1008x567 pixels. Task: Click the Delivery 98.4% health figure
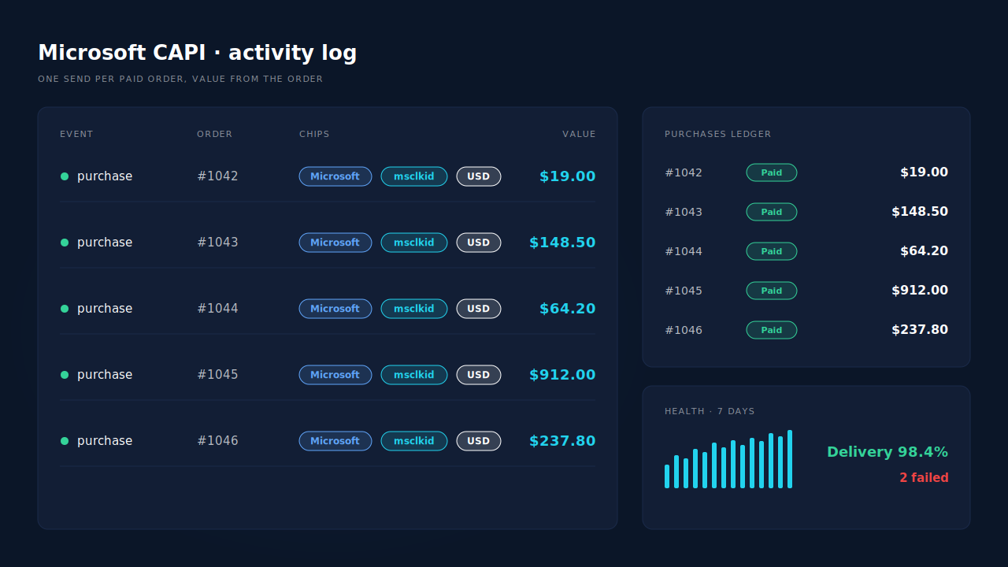(888, 452)
